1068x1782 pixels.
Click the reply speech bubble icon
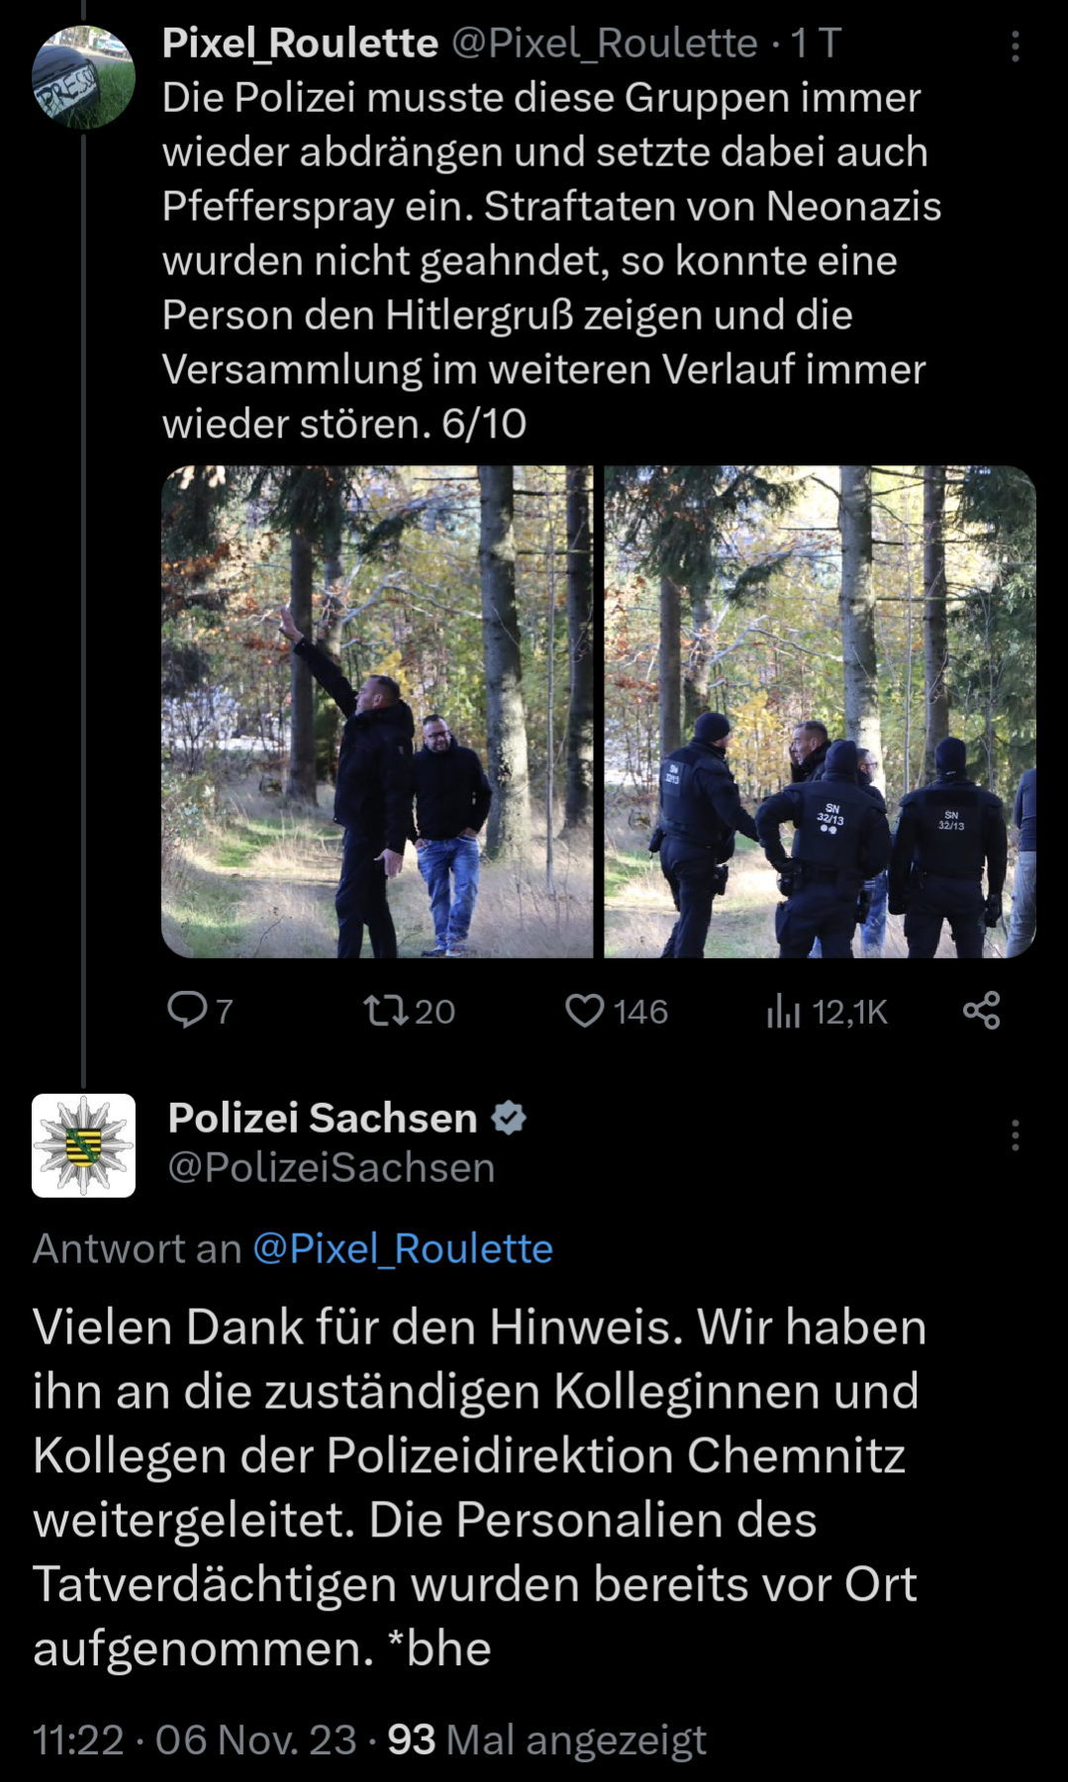click(x=186, y=1010)
